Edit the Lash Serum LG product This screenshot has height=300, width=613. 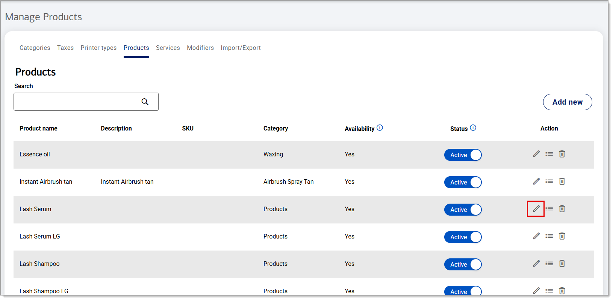point(536,236)
